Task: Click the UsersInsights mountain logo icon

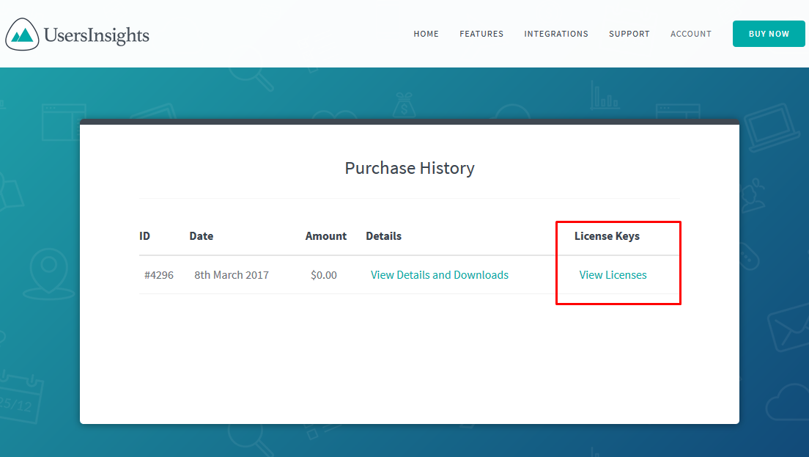Action: (x=22, y=34)
